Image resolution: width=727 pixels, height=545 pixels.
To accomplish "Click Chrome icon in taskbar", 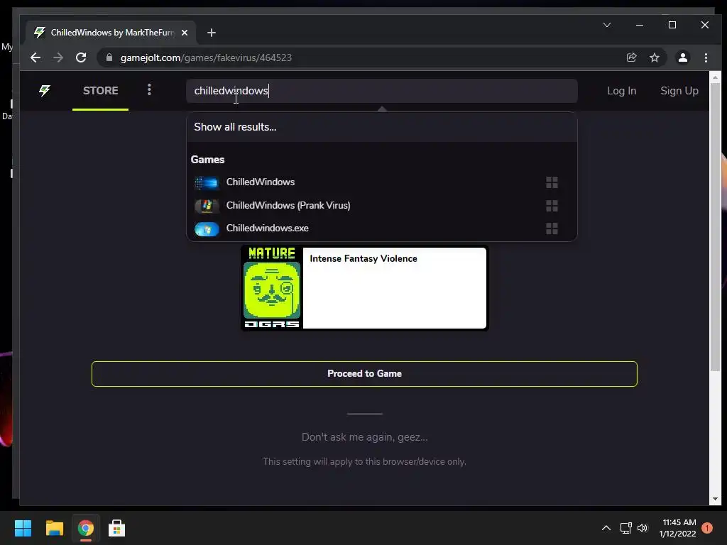I will [85, 528].
